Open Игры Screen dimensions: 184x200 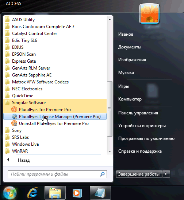[x=124, y=86]
